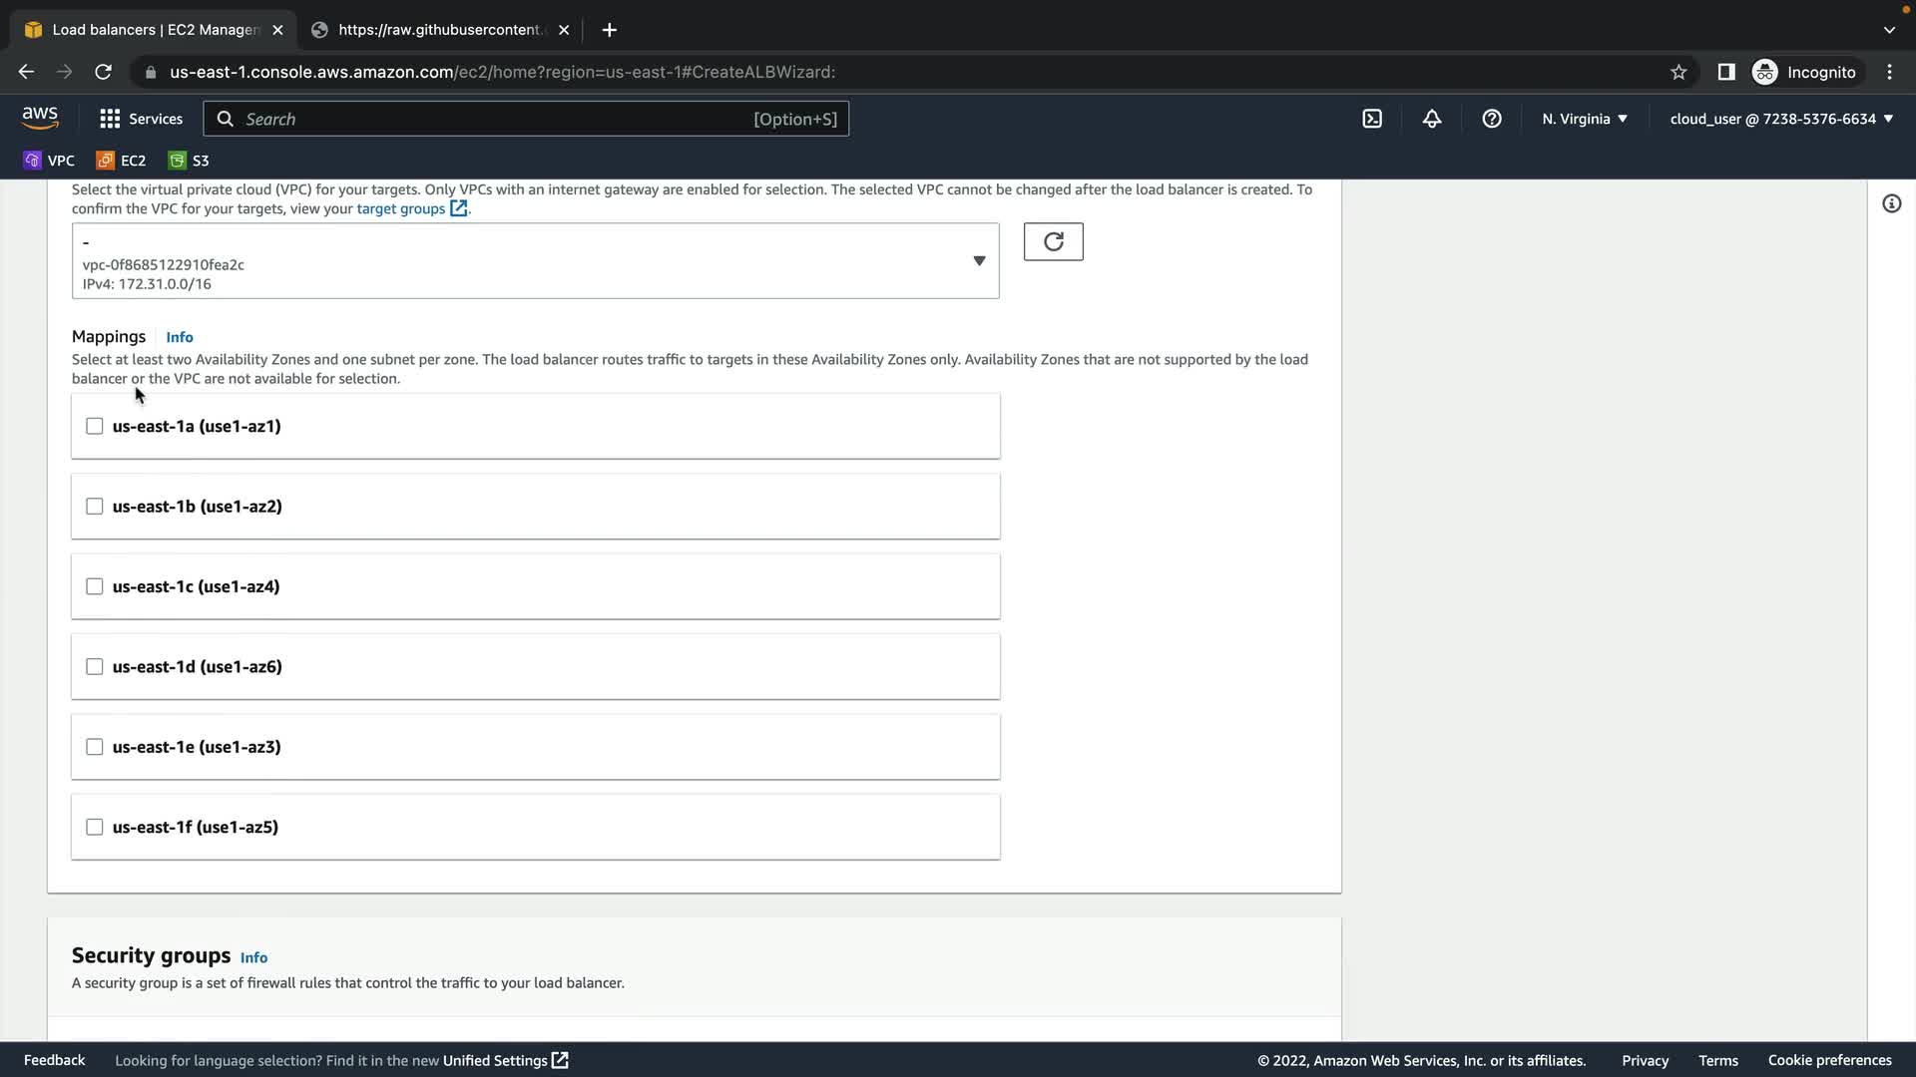Open the Services menu
The width and height of the screenshot is (1916, 1077).
pyautogui.click(x=142, y=119)
